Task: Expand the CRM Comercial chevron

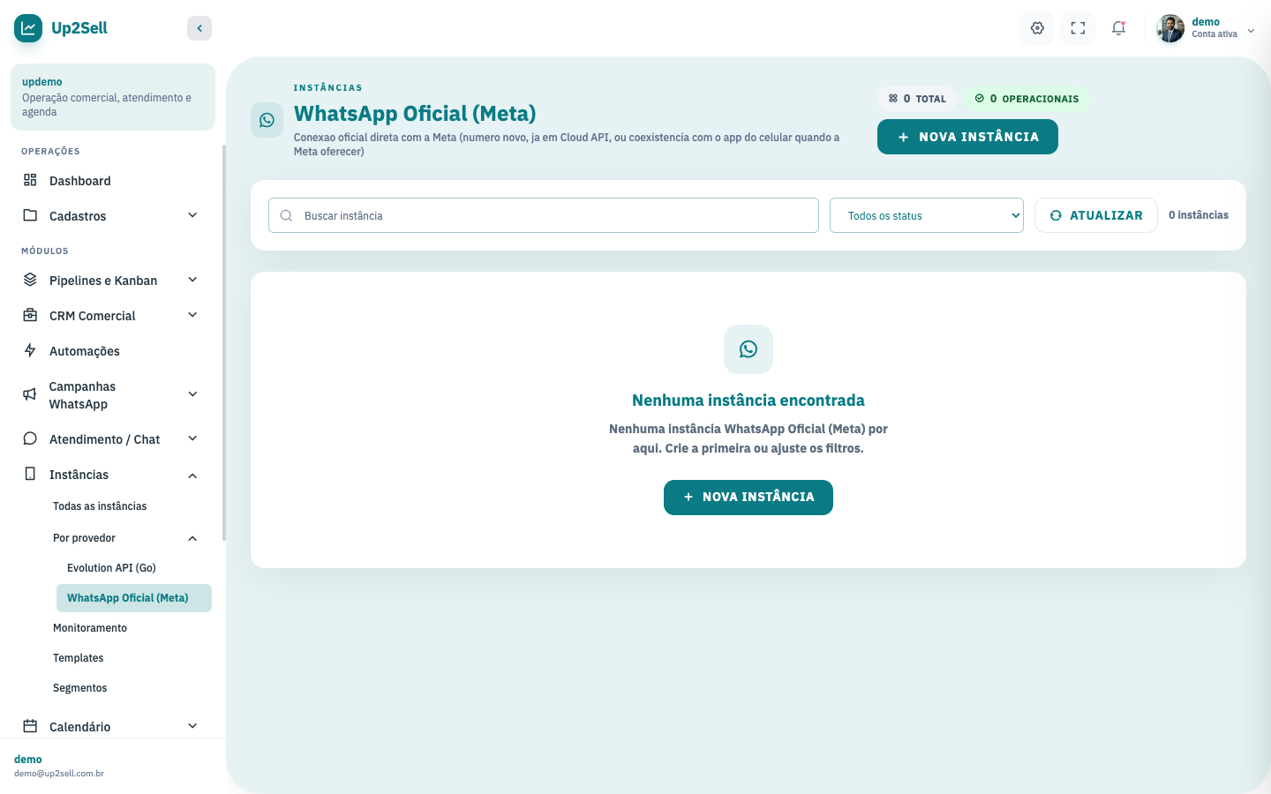Action: [192, 315]
